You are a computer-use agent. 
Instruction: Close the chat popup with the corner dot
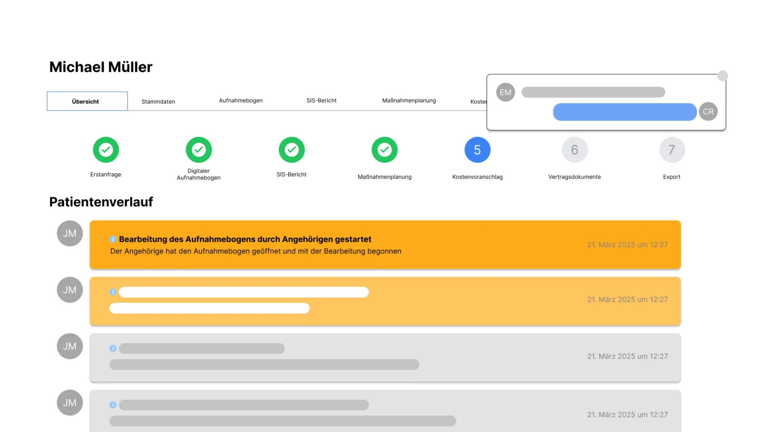pyautogui.click(x=723, y=76)
